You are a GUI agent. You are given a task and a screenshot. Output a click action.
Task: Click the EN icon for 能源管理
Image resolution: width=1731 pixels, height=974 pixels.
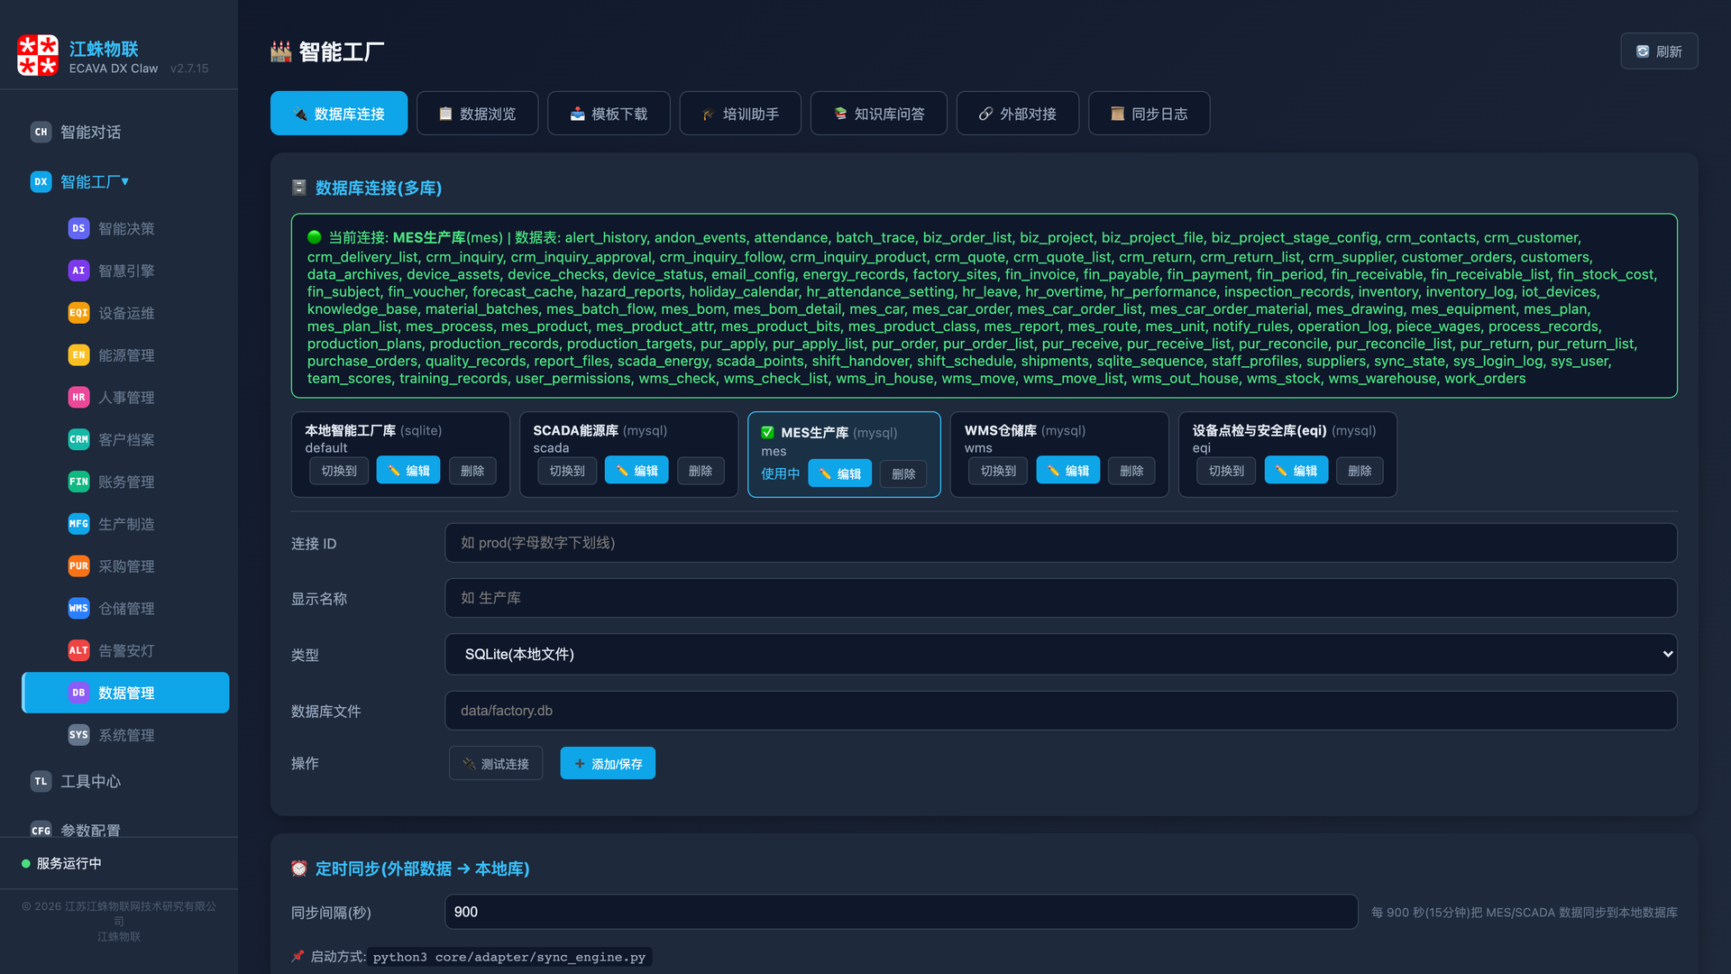[x=78, y=355]
